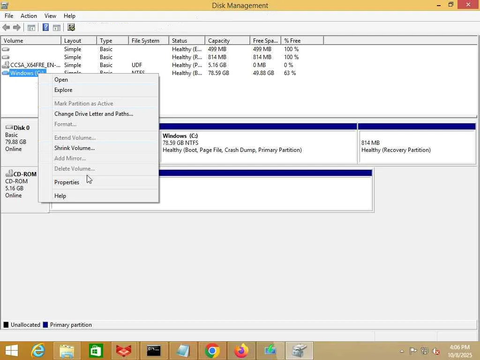This screenshot has height=360, width=480.
Task: Open the View menu
Action: (x=50, y=16)
